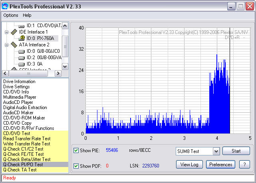Open Preferences

click(x=221, y=164)
